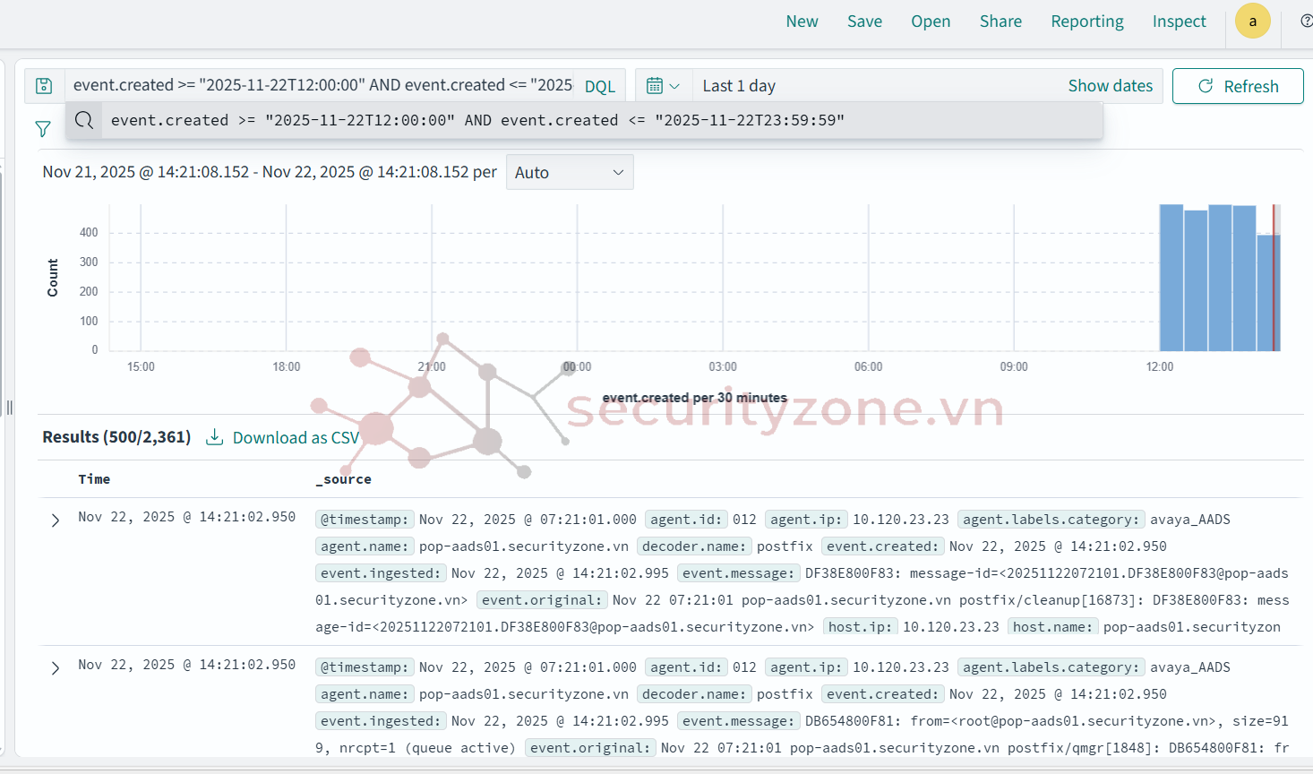Click the user avatar 'a'
This screenshot has width=1313, height=774.
(1252, 21)
